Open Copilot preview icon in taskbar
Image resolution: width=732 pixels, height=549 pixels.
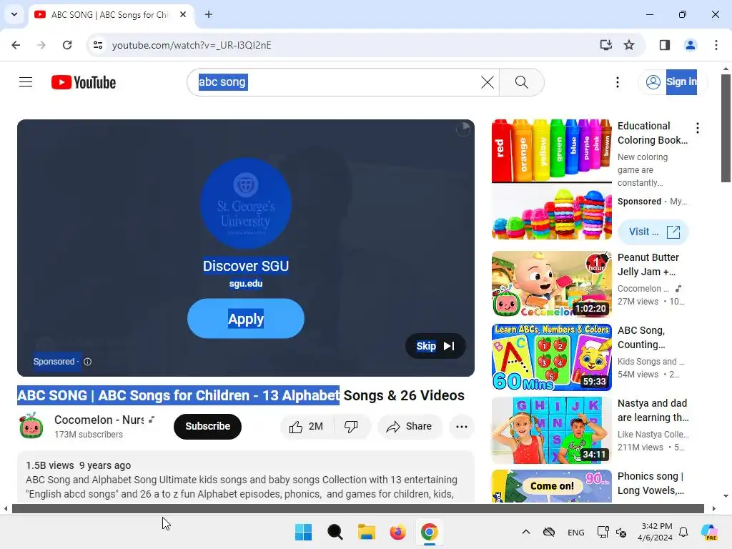coord(709,532)
